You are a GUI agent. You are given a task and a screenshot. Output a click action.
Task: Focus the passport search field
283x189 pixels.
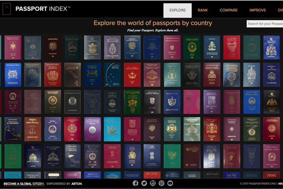(264, 24)
